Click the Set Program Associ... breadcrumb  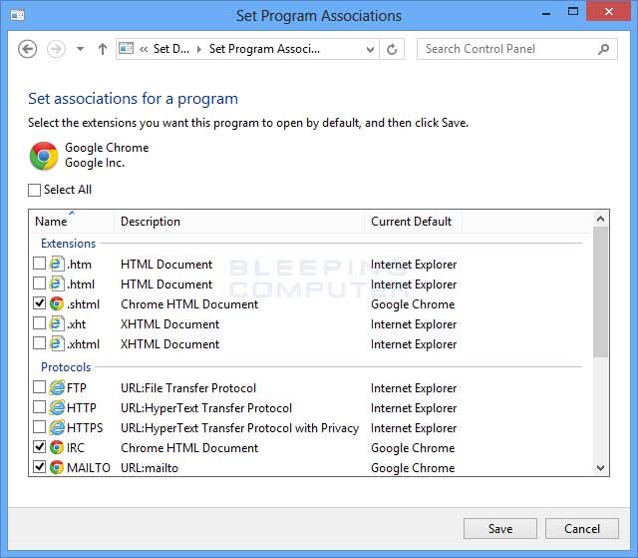click(x=264, y=49)
